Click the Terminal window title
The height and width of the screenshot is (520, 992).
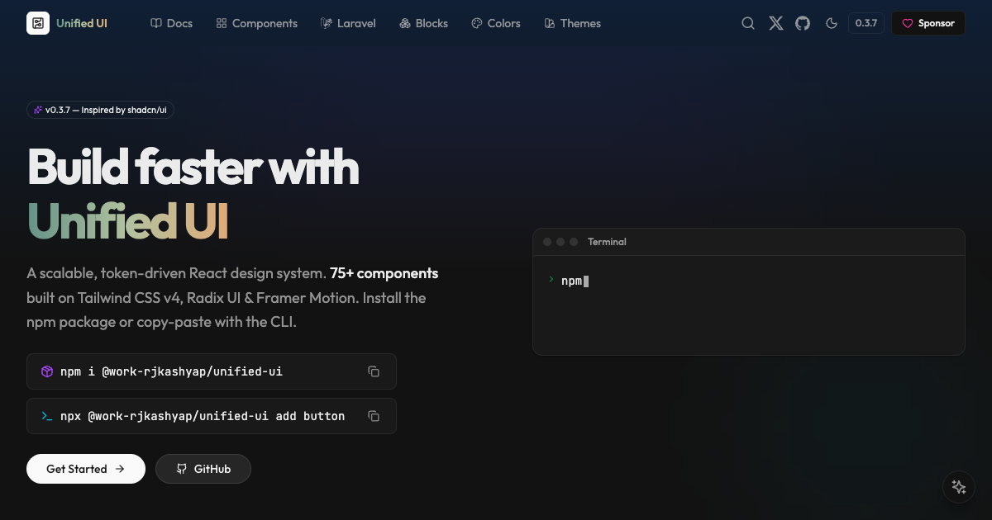point(607,242)
